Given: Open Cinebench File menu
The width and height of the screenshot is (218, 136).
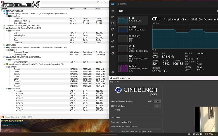Looking at the screenshot, I should pos(112,82).
